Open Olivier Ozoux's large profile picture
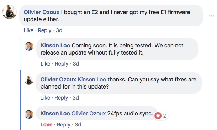 pos(10,12)
